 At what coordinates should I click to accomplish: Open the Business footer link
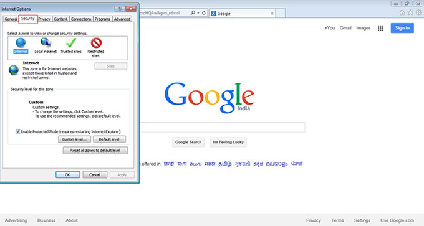[46, 220]
